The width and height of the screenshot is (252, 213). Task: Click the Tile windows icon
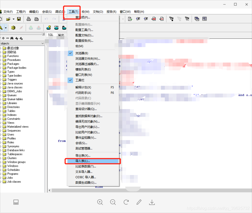205,19
